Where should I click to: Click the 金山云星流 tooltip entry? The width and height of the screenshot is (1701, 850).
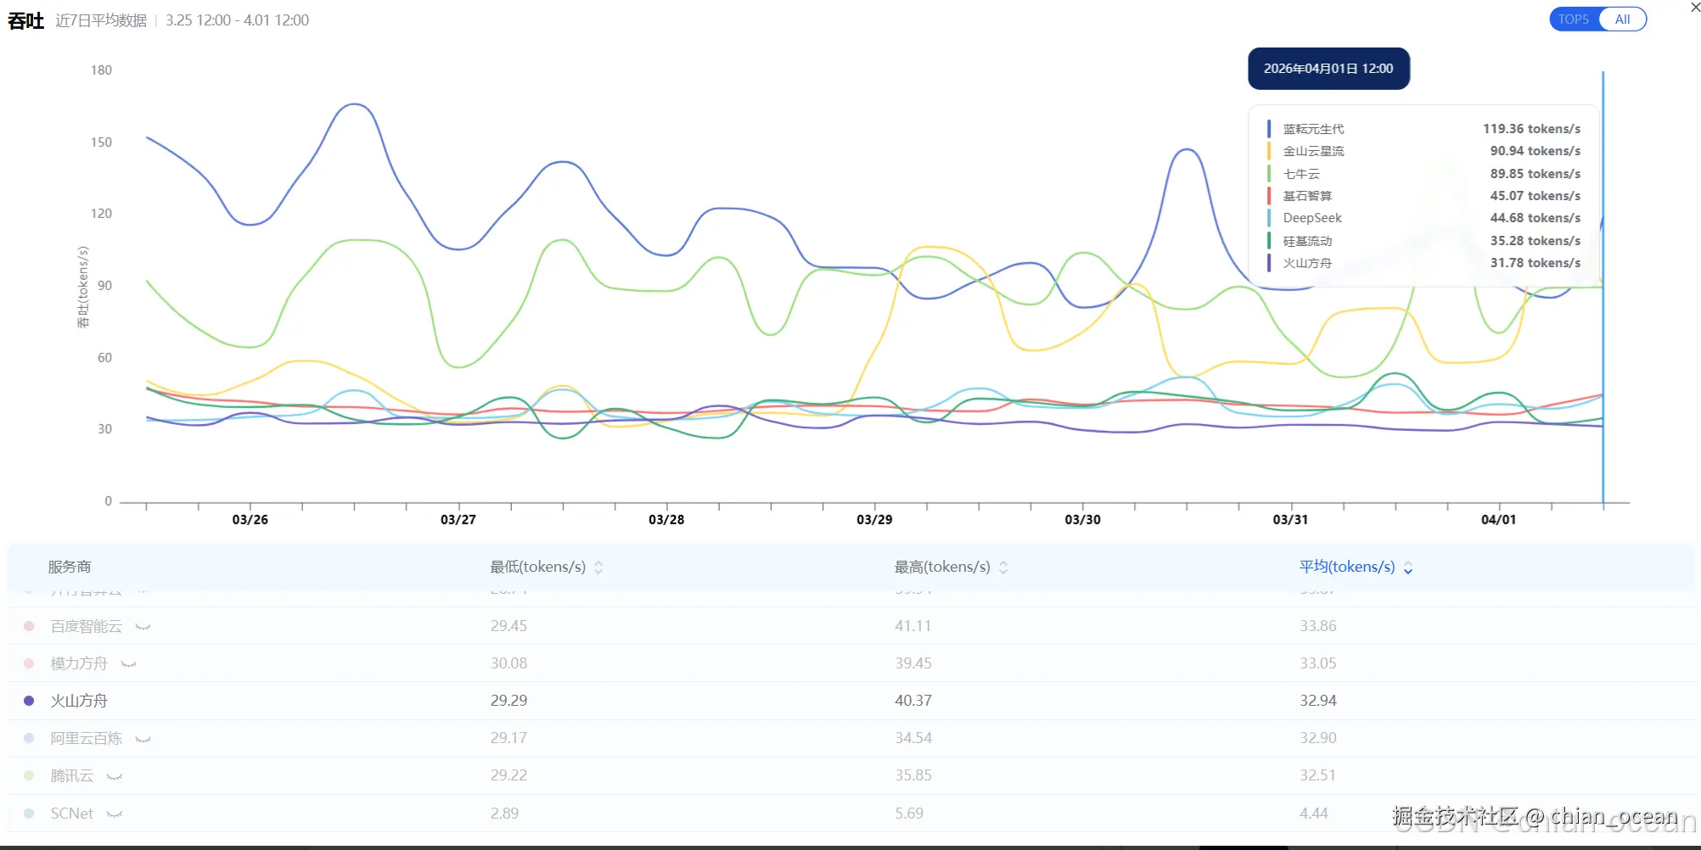1423,151
